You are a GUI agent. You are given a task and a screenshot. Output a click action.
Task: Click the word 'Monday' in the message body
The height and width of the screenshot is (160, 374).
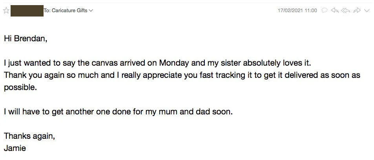pyautogui.click(x=174, y=63)
